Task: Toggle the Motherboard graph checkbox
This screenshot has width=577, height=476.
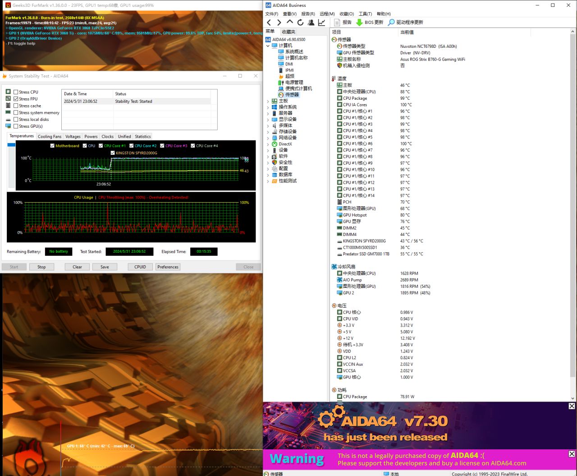Action: tap(52, 146)
